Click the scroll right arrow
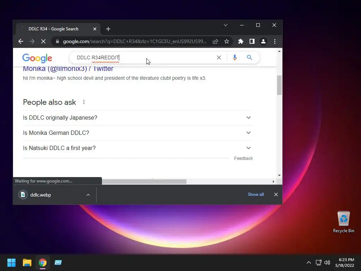Screen dimensions: 361x271 pos(273,182)
